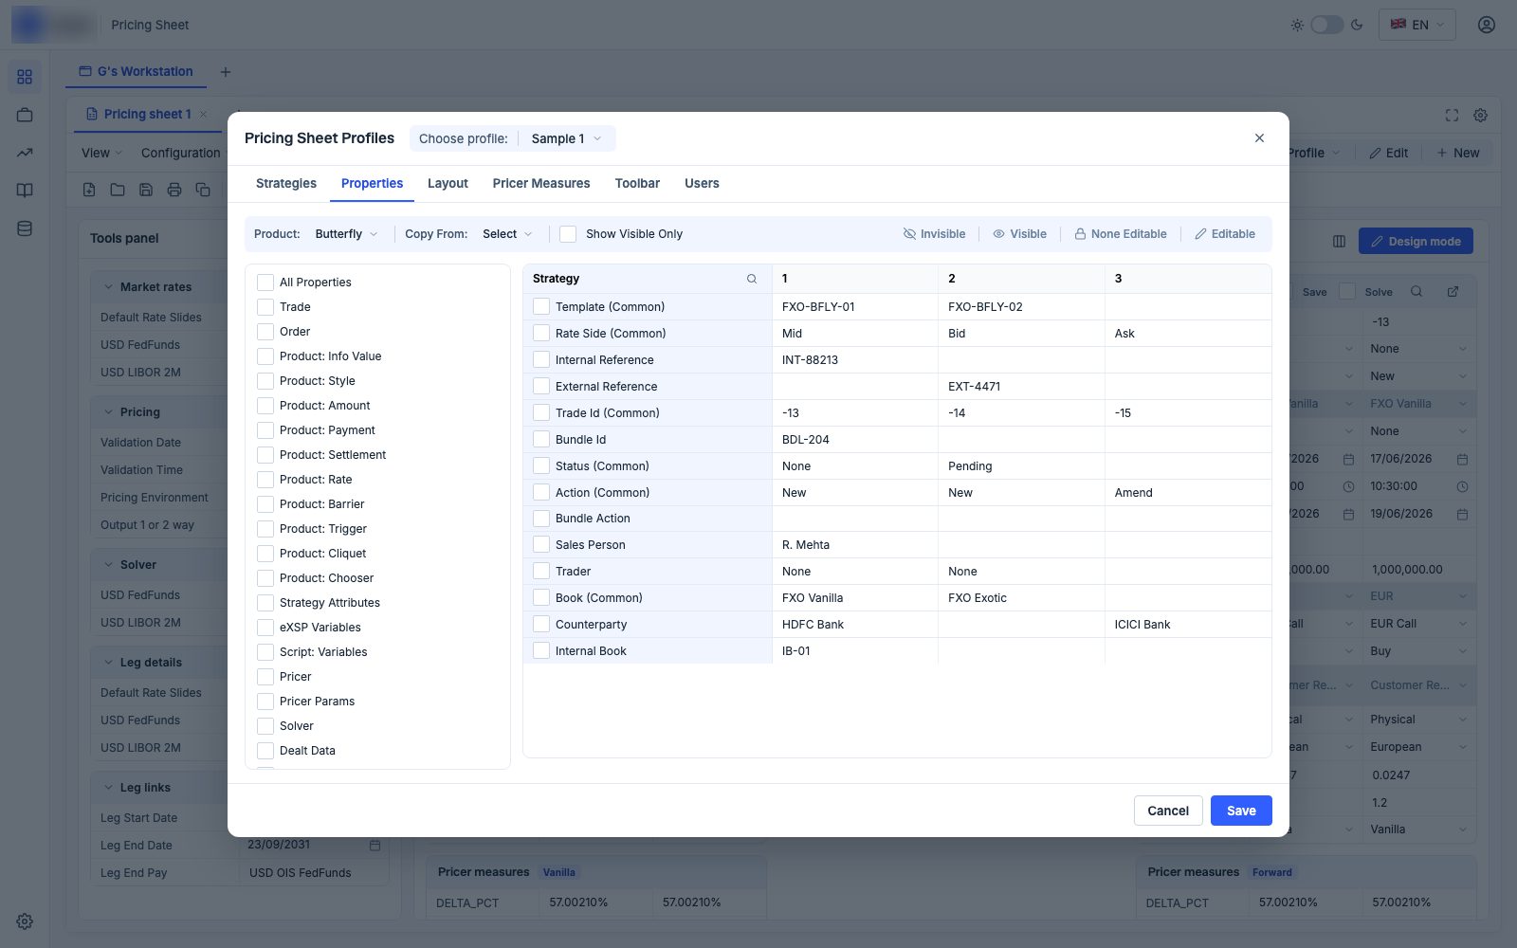This screenshot has height=948, width=1517.
Task: Open pricing sheet settings gear icon
Action: [x=1480, y=115]
